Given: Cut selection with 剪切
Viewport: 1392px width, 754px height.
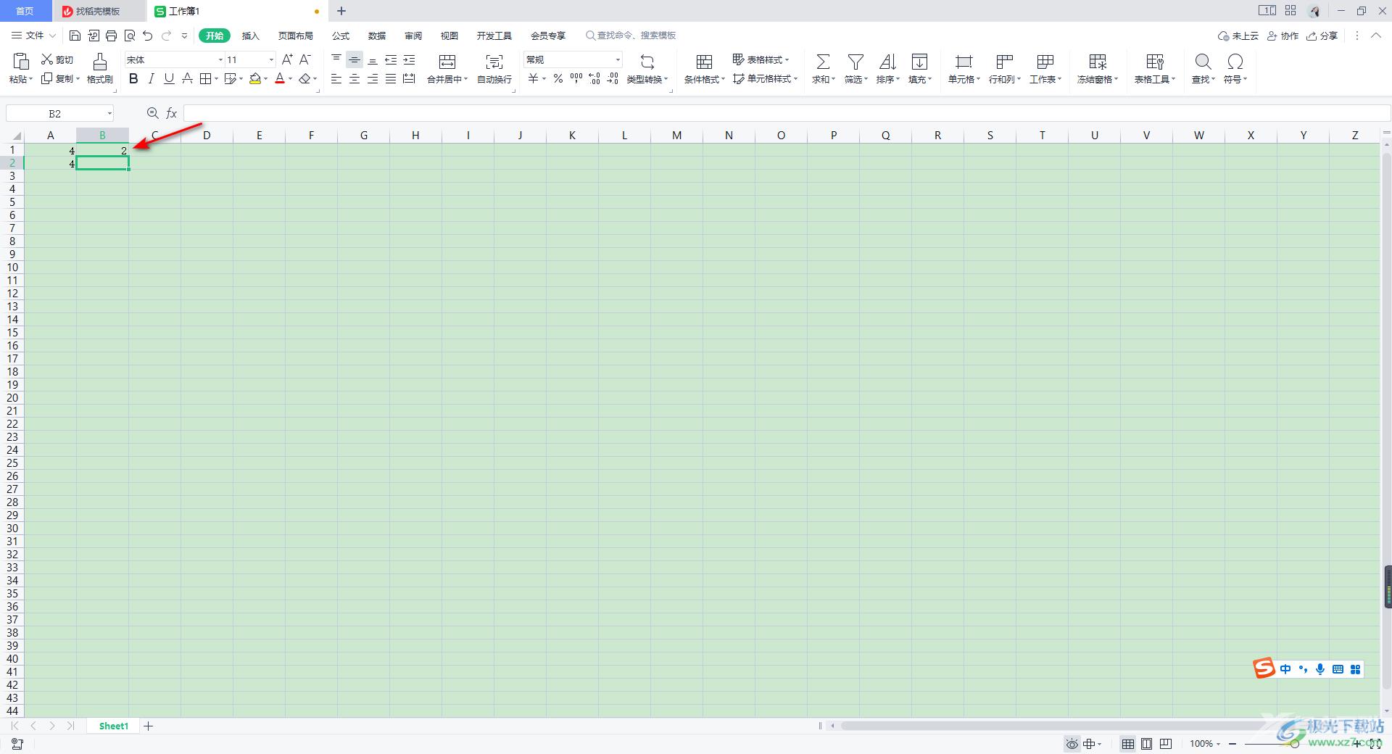Looking at the screenshot, I should [57, 59].
